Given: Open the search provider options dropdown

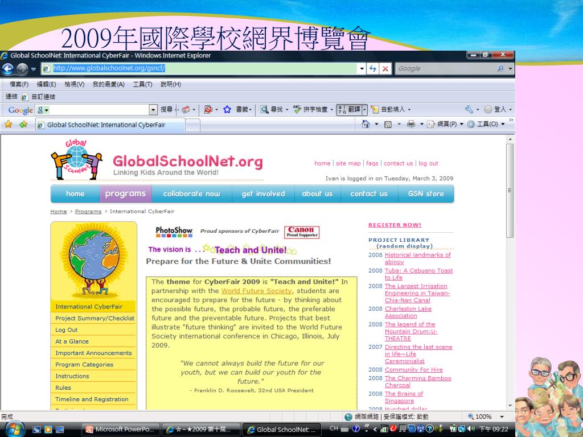Looking at the screenshot, I should 510,69.
